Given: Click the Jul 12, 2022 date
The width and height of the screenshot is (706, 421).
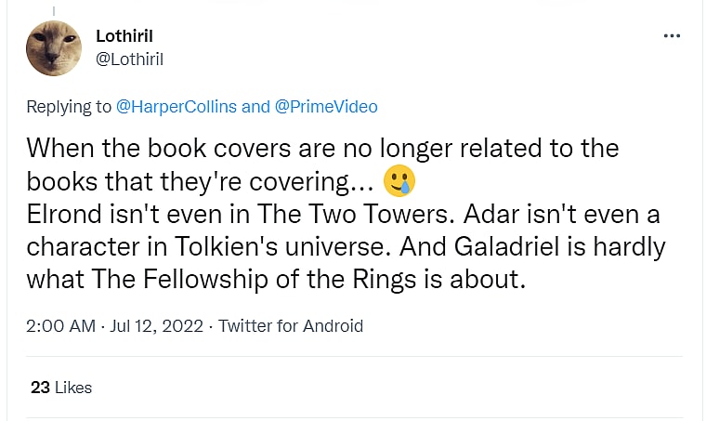Looking at the screenshot, I should coord(157,326).
